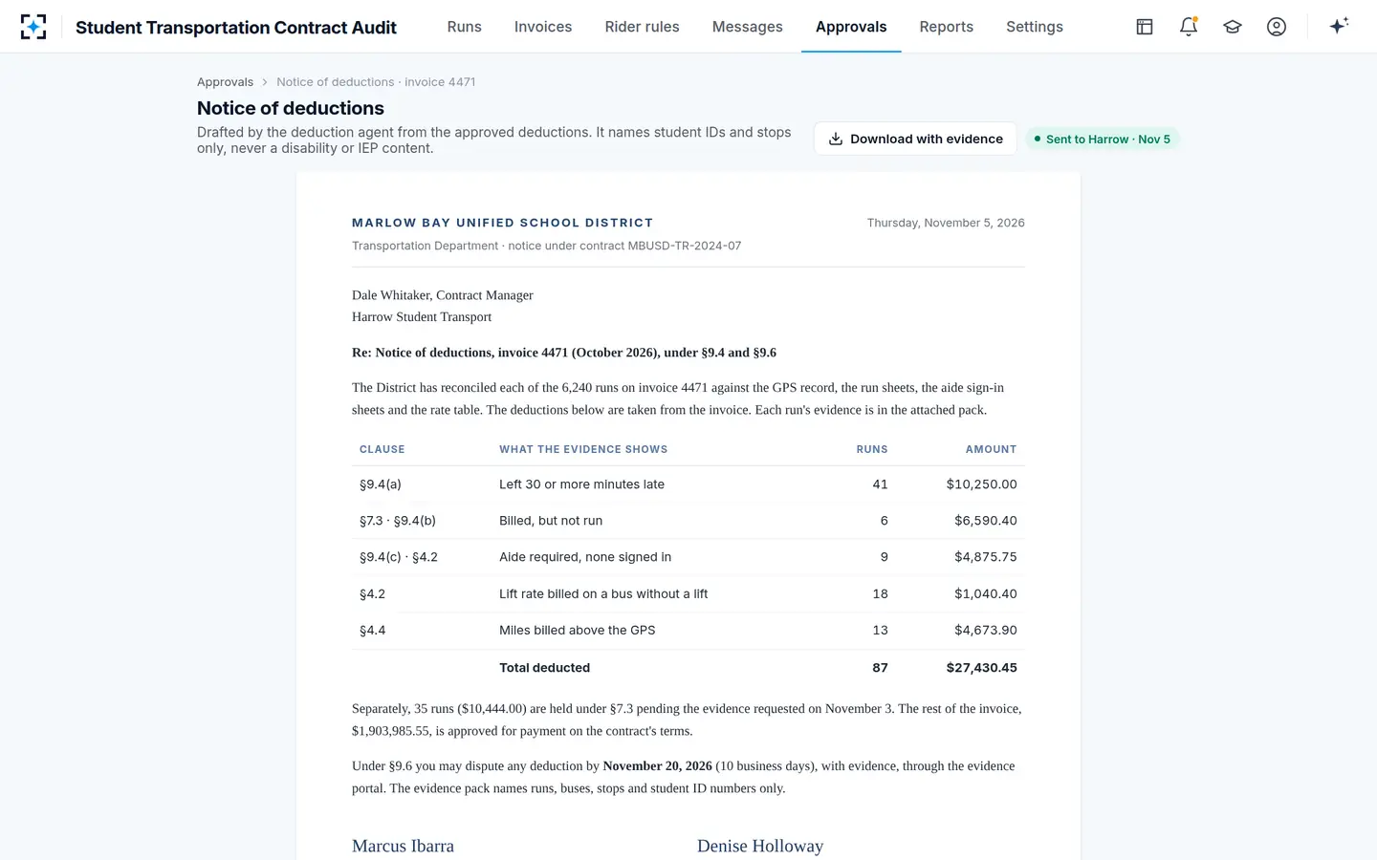Switch to the Runs tab
1377x860 pixels.
tap(465, 27)
